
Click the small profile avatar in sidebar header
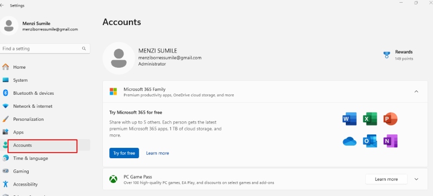point(9,25)
